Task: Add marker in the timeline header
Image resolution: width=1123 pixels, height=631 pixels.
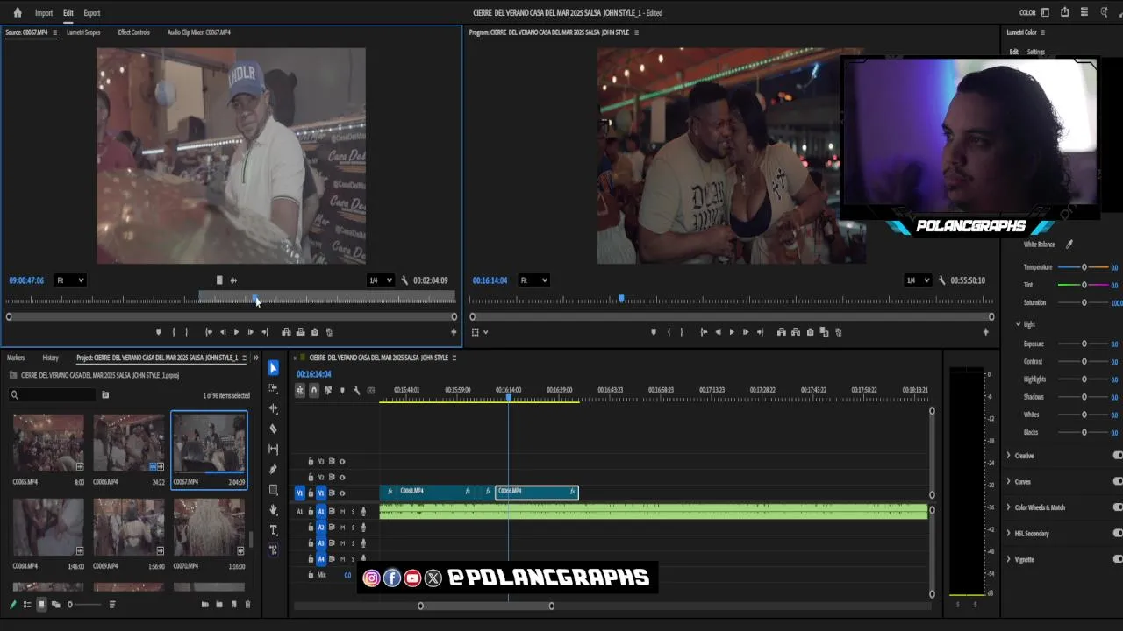Action: tap(342, 390)
